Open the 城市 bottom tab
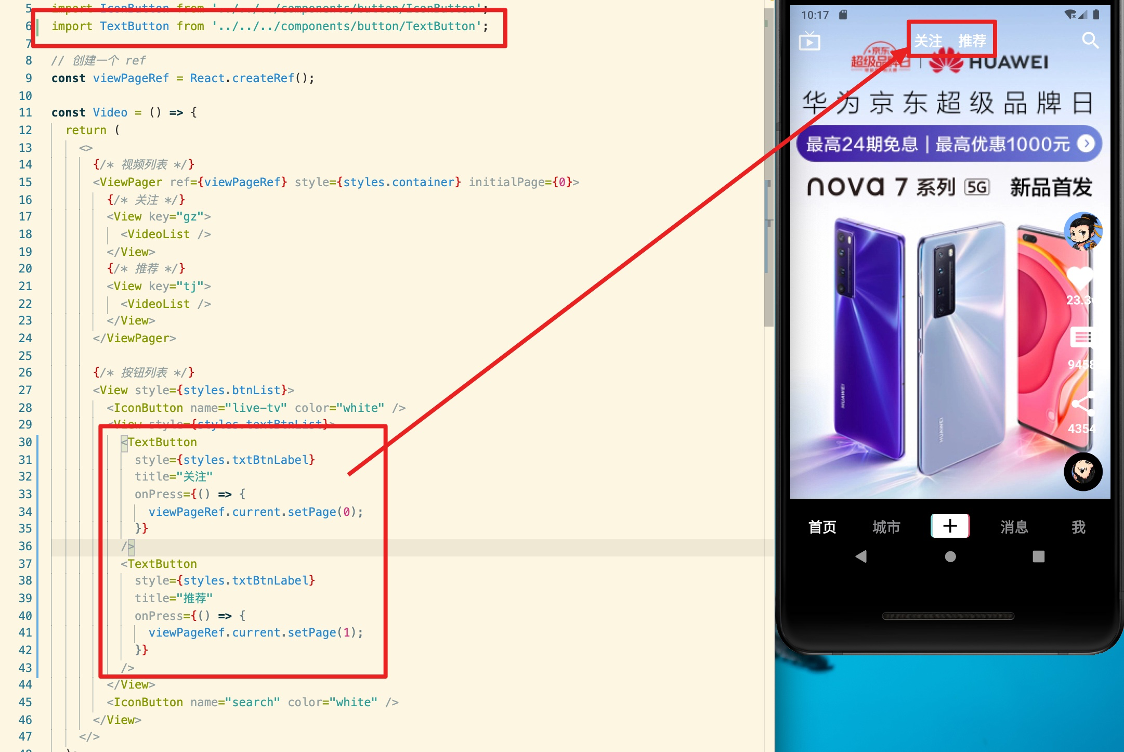The image size is (1124, 752). pos(886,527)
